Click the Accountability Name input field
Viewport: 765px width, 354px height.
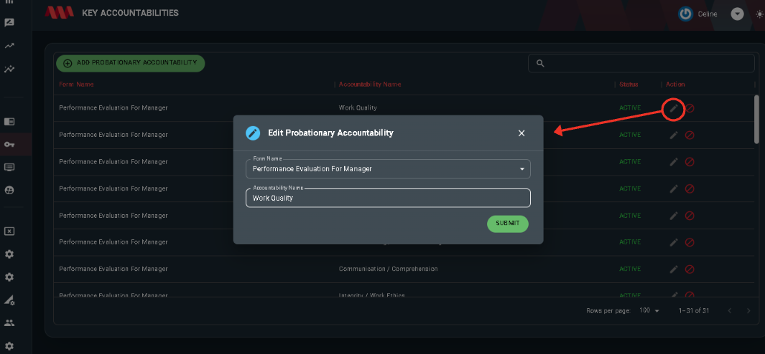click(x=388, y=198)
